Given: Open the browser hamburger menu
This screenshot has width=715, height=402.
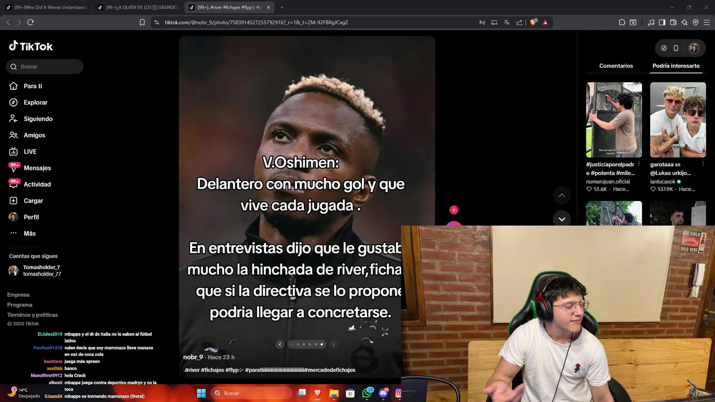Looking at the screenshot, I should point(707,22).
